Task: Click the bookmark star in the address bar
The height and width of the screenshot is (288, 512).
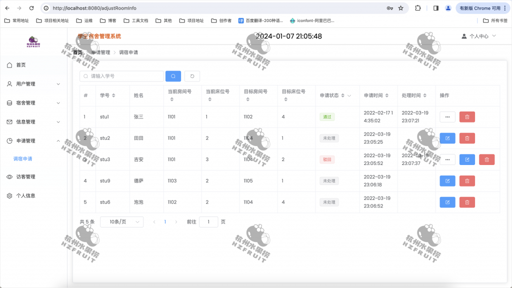Action: coord(399,8)
